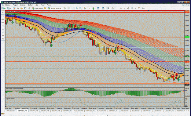The width and height of the screenshot is (191, 116).
Task: Select the cursor arrow tool
Action: pyautogui.click(x=109, y=8)
